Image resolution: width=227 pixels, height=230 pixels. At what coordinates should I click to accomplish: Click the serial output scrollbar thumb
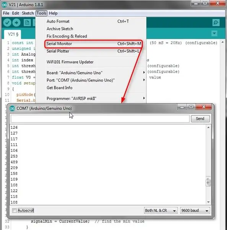tap(208, 182)
